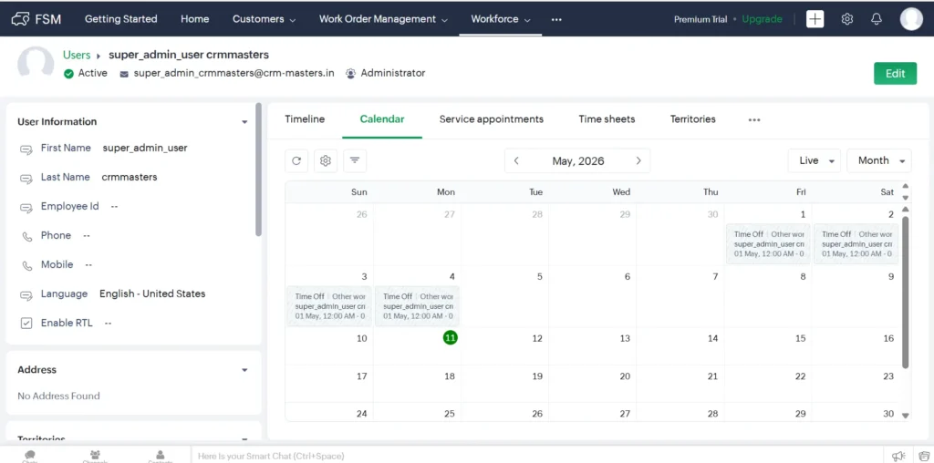This screenshot has width=934, height=463.
Task: Open the Getting Started menu item
Action: 121,19
